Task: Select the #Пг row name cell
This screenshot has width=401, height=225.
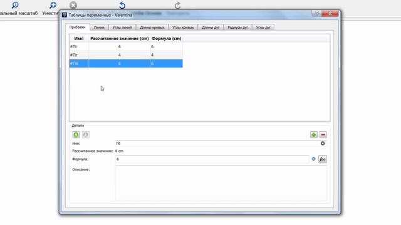Action: pyautogui.click(x=79, y=47)
